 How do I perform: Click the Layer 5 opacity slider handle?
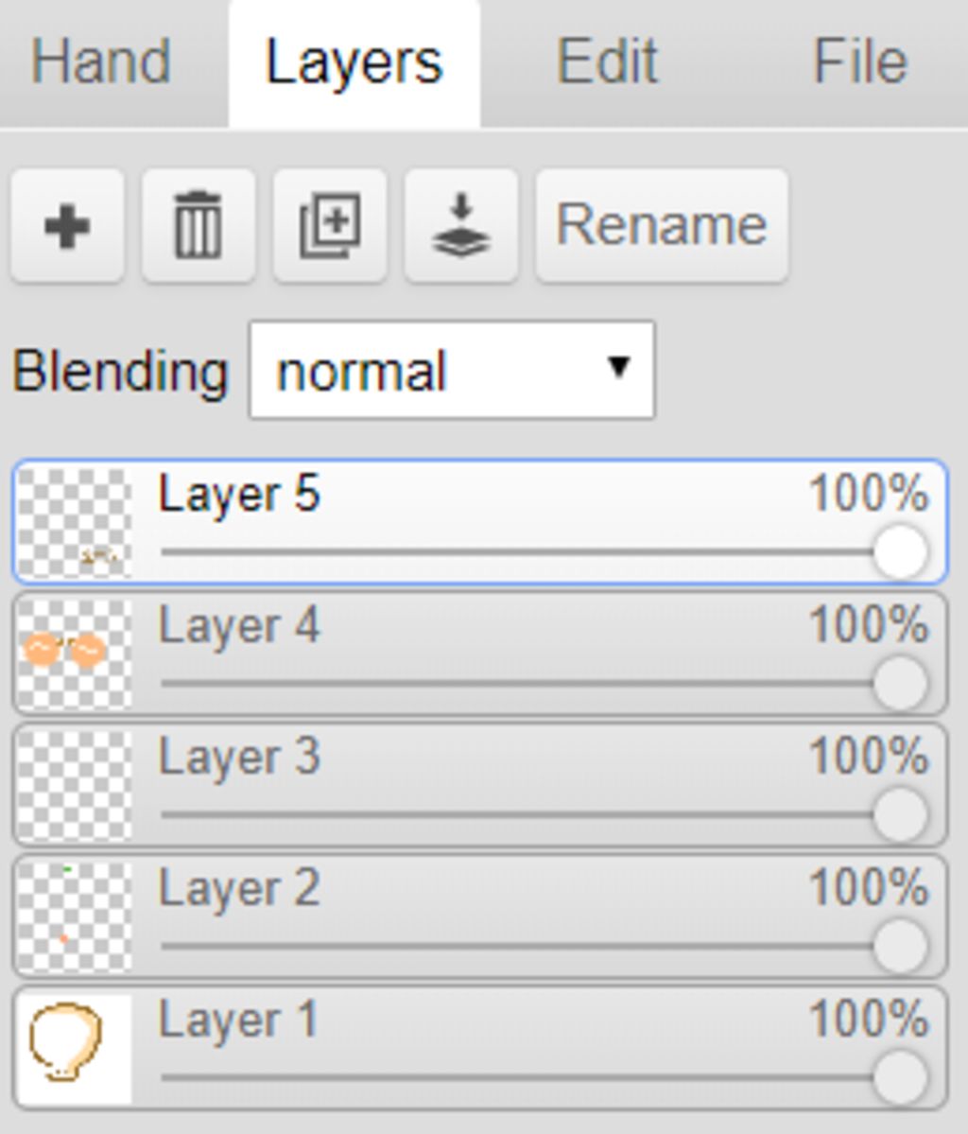point(900,551)
